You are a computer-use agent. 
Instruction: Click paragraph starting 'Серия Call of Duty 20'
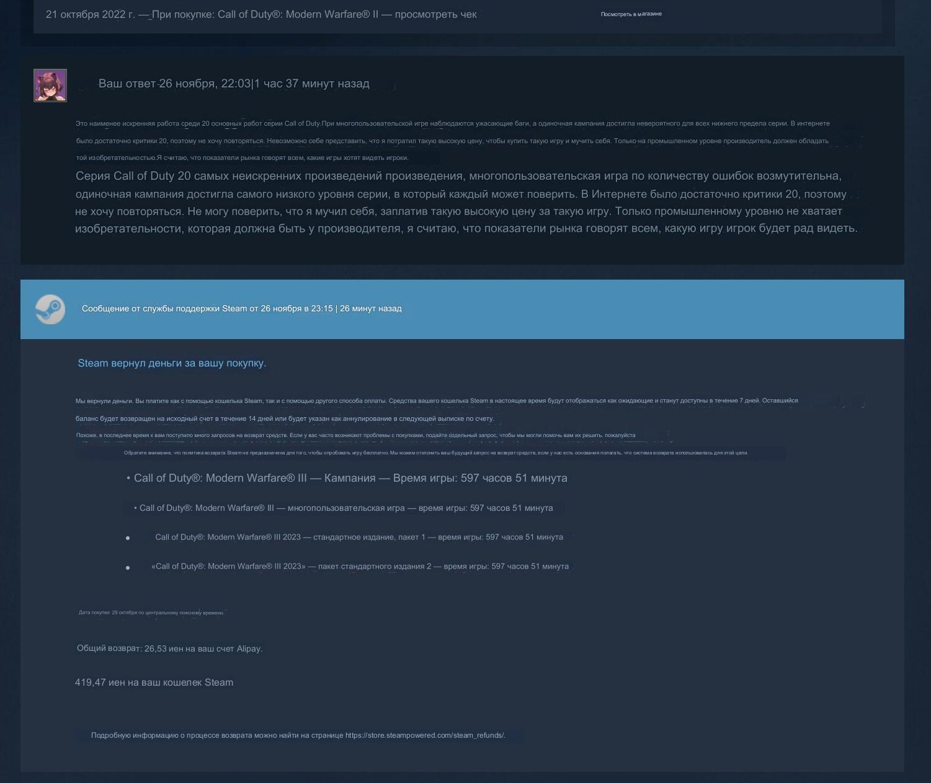coord(466,202)
